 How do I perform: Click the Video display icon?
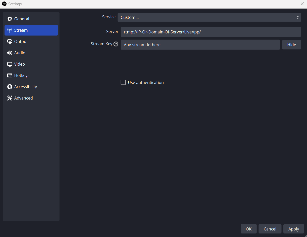(10, 64)
